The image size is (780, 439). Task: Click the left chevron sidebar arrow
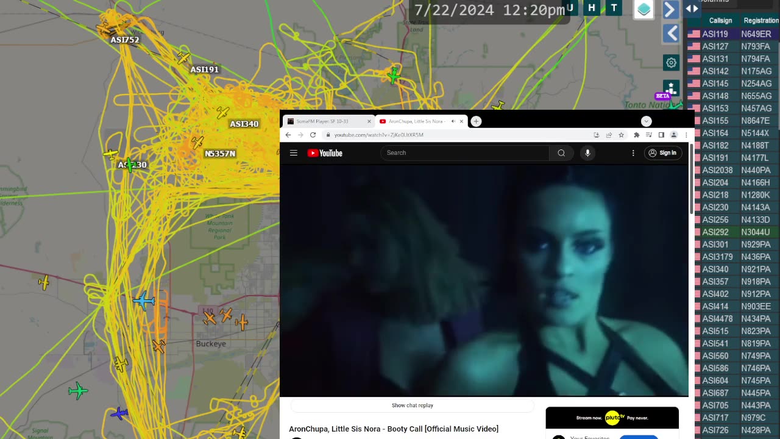pyautogui.click(x=671, y=33)
